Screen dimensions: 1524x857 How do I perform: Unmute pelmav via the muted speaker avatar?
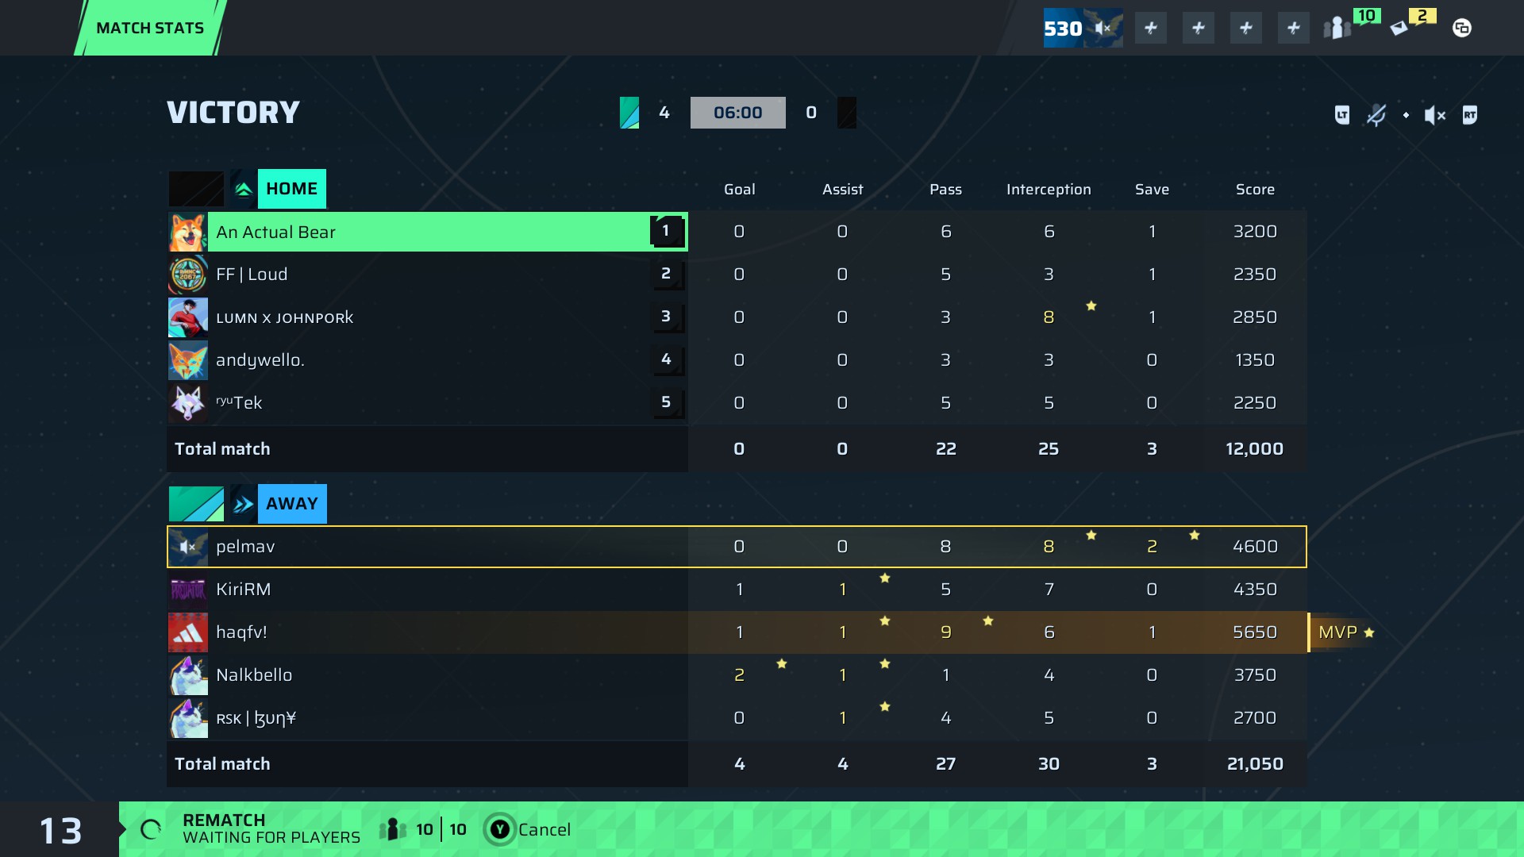point(188,547)
